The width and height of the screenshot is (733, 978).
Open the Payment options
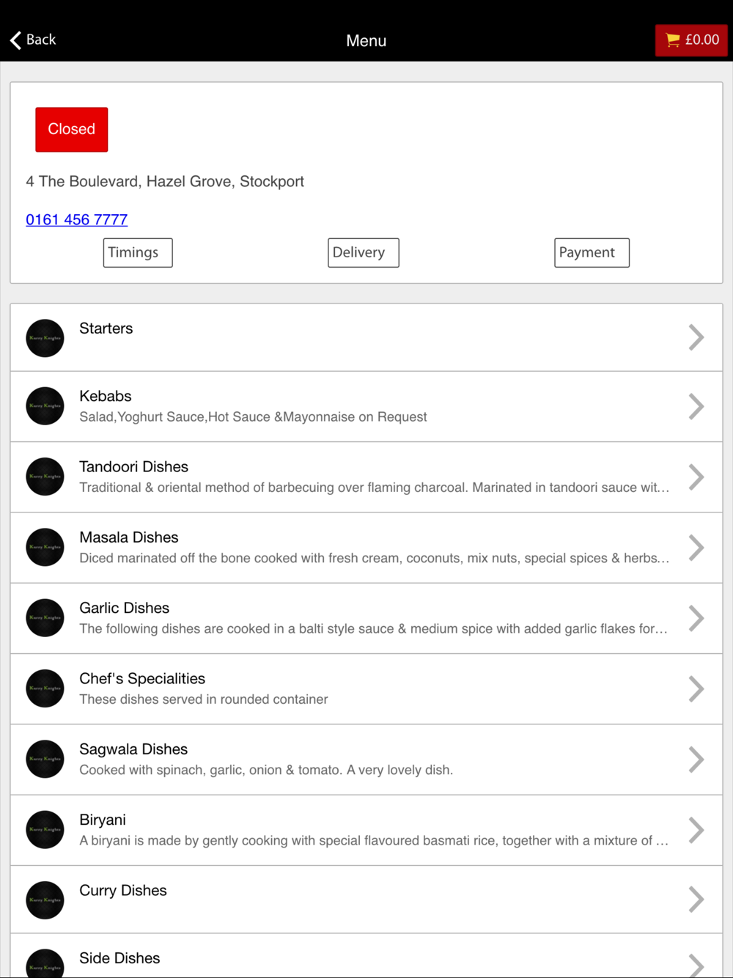(592, 253)
